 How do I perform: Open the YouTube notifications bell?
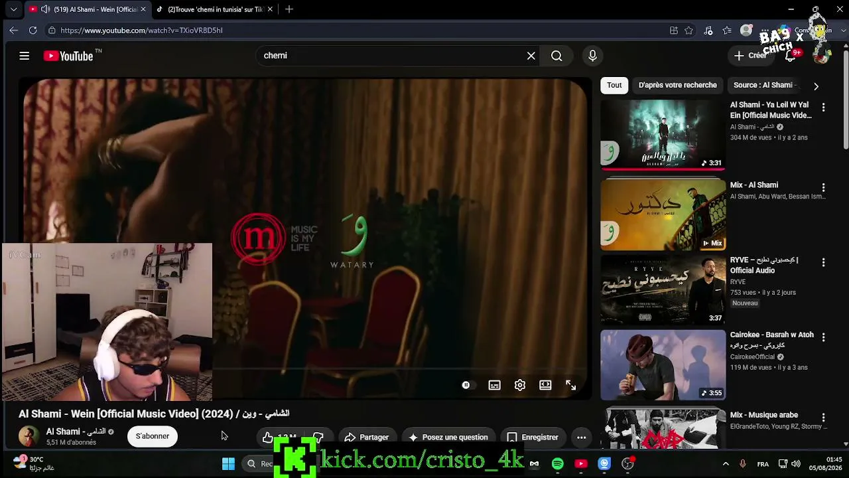coord(791,56)
